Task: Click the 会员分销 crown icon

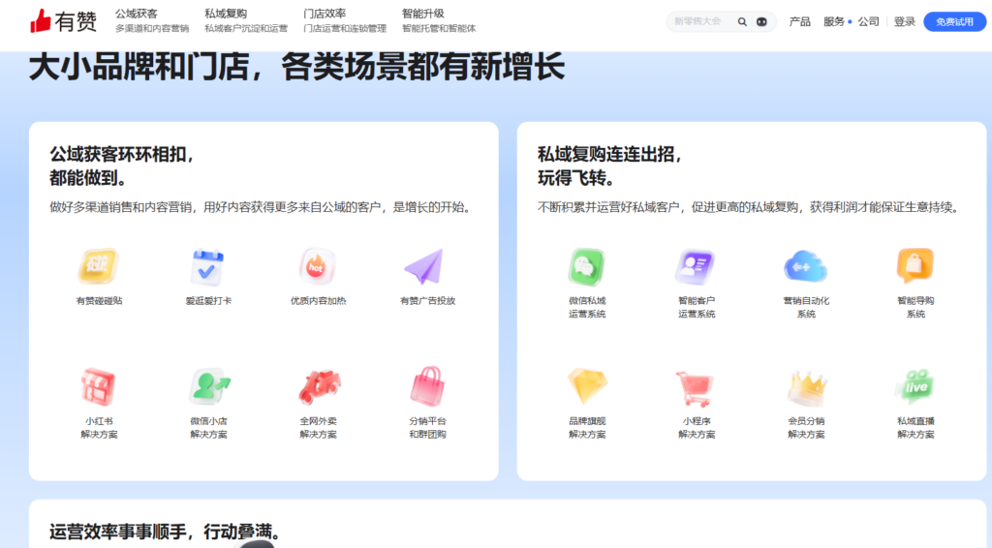Action: (806, 386)
